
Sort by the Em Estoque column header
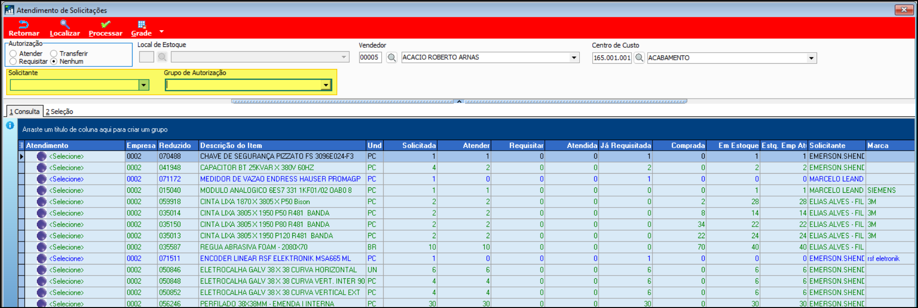point(733,145)
